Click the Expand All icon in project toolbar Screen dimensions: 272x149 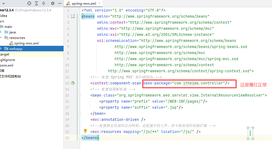(36, 3)
